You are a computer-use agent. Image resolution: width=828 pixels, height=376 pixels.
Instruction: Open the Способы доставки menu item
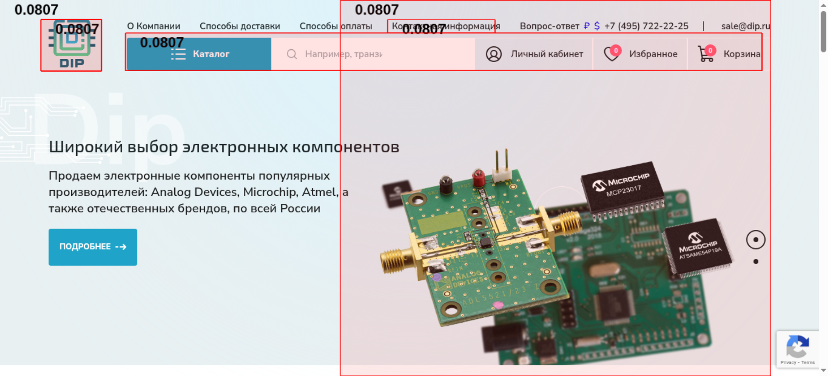240,26
